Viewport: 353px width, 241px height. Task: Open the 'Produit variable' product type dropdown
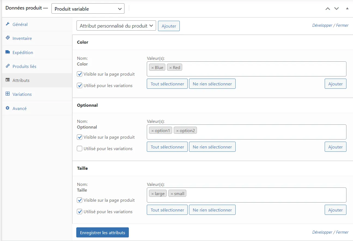(88, 9)
